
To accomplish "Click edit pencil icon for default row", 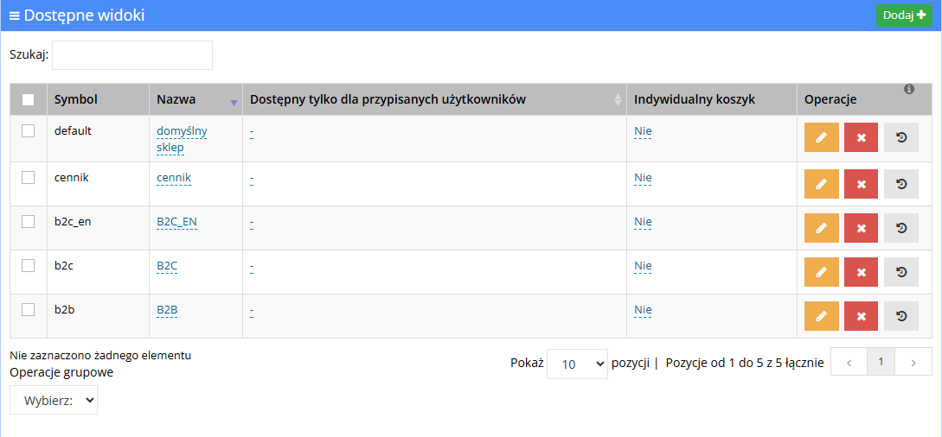I will coord(821,137).
